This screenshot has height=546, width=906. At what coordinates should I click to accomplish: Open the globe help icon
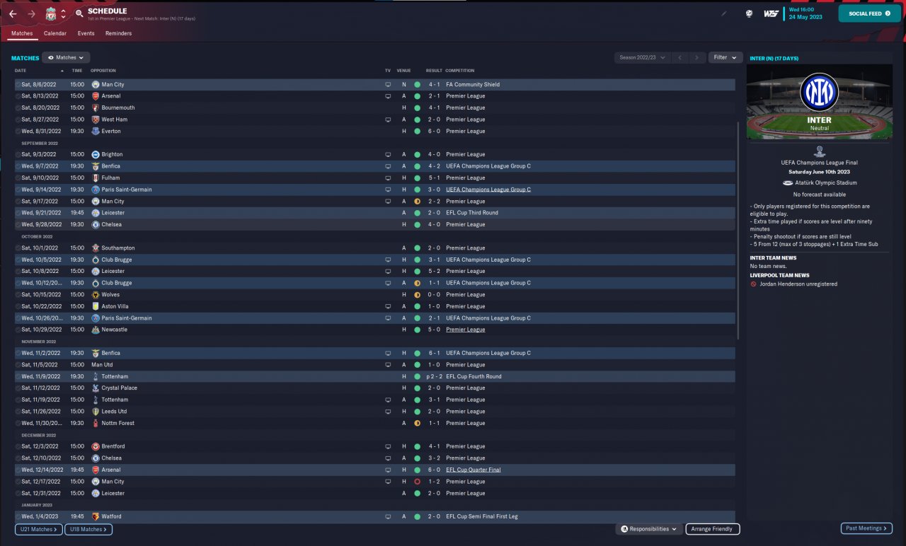point(749,13)
